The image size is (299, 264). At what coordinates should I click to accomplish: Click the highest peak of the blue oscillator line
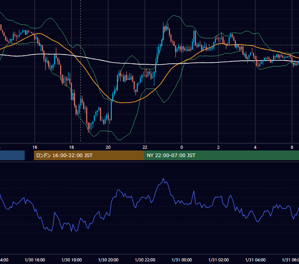[x=163, y=179]
